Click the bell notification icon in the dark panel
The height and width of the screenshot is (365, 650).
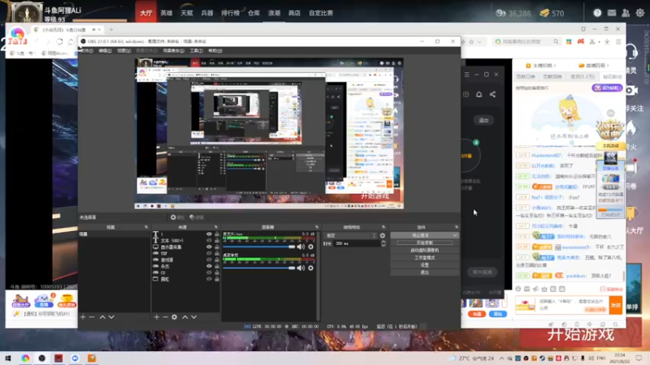point(479,94)
